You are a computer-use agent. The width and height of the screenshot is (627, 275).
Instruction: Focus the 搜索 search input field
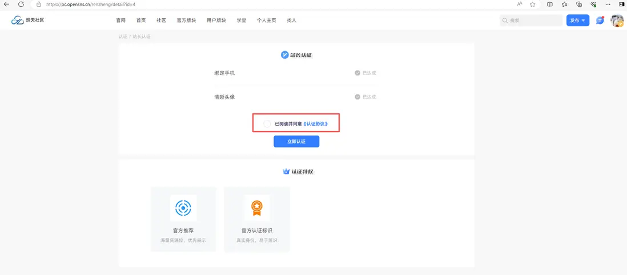(x=531, y=20)
